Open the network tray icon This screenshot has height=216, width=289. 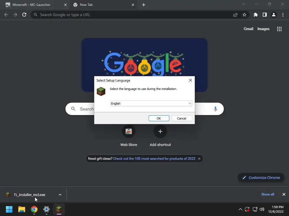[255, 209]
